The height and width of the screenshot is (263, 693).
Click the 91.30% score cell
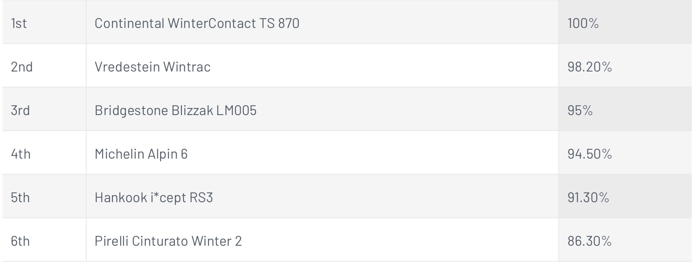tap(625, 196)
